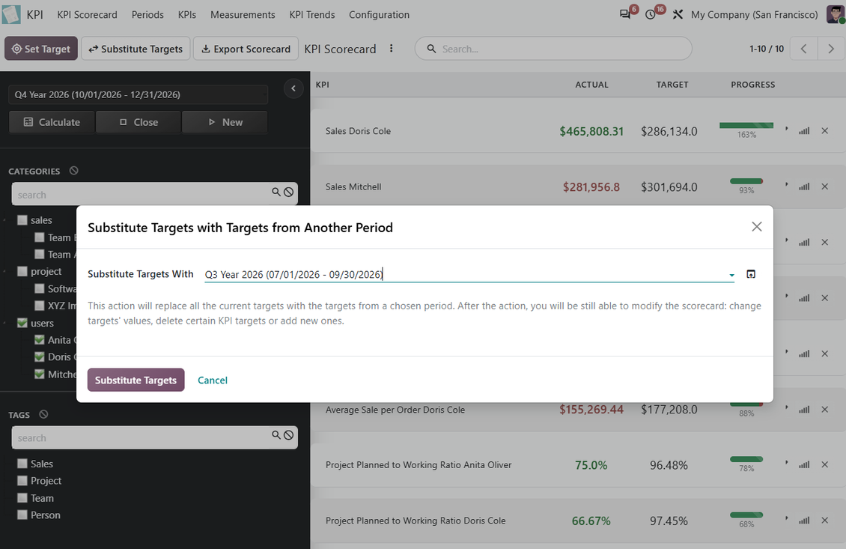The width and height of the screenshot is (846, 549).
Task: Expand Substitute Targets With period dropdown arrow
Action: click(x=731, y=275)
